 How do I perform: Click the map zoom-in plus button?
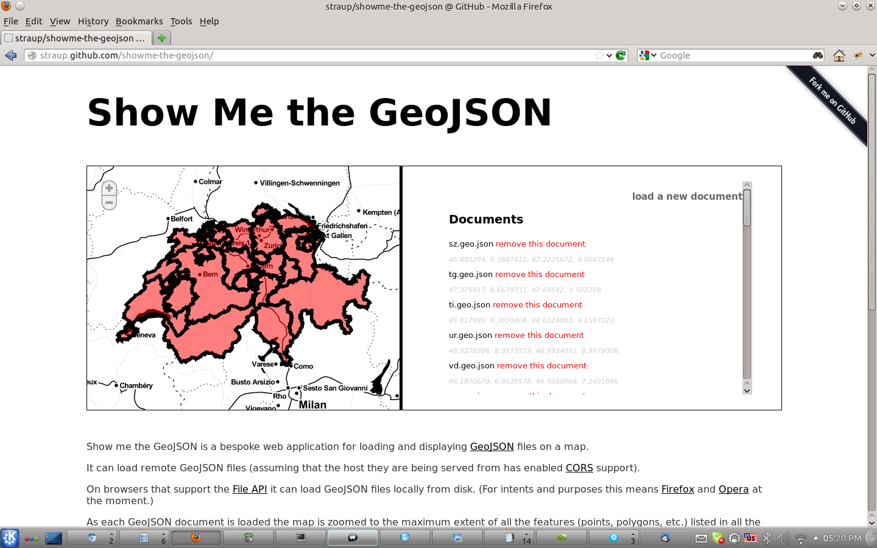point(109,188)
